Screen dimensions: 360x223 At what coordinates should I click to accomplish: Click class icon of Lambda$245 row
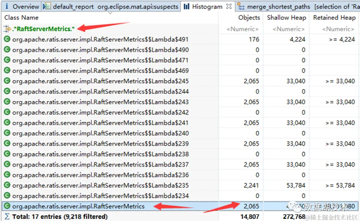click(7, 81)
